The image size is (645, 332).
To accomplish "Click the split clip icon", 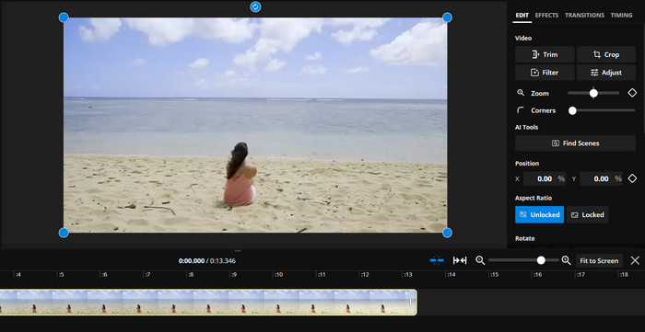I will [x=437, y=260].
